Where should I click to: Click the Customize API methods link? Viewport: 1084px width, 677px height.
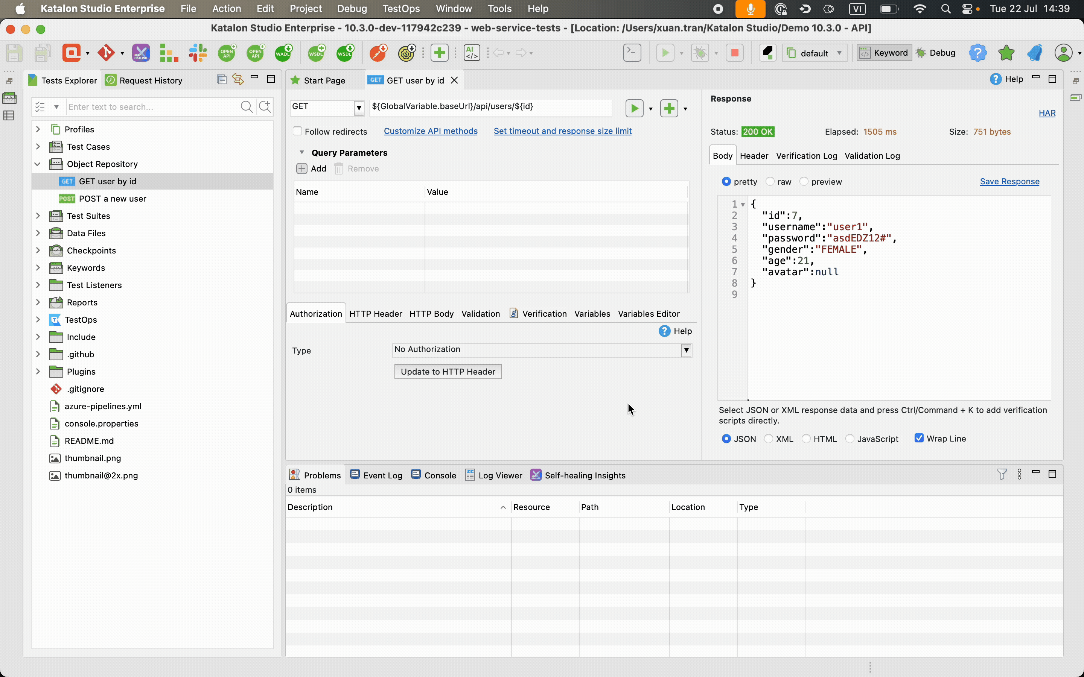tap(431, 131)
